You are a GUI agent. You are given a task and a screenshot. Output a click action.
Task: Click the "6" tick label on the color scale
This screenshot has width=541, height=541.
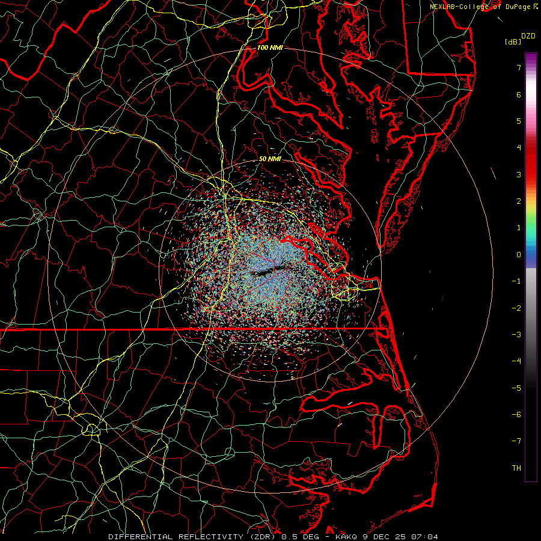coord(519,94)
